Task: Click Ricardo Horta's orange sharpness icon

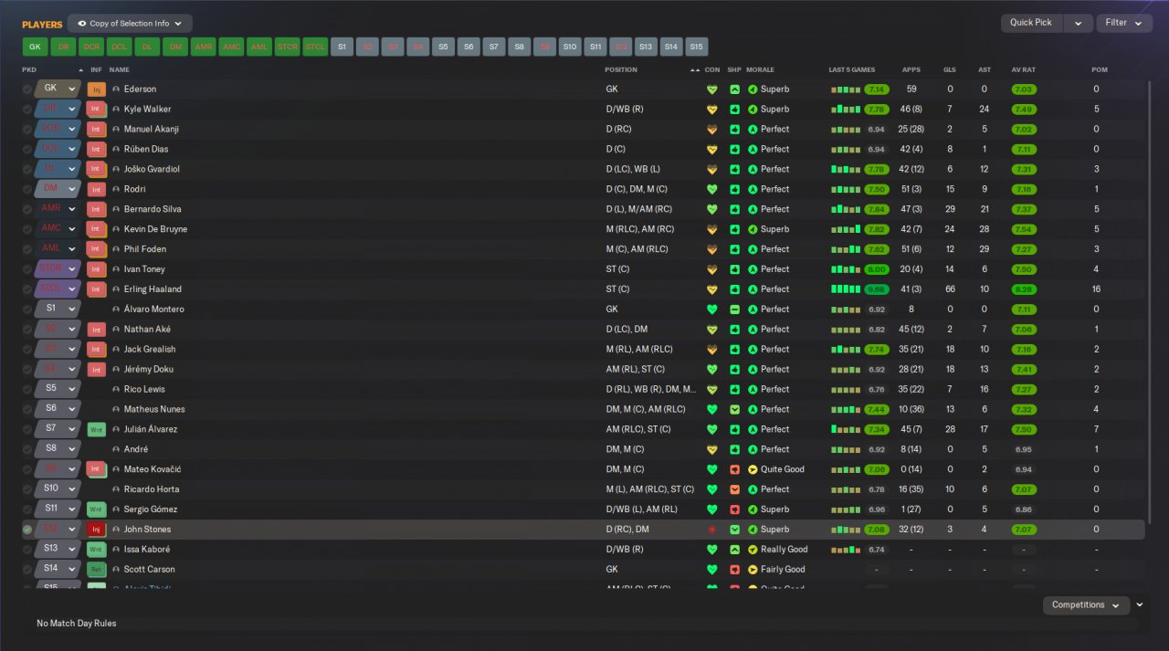Action: [x=735, y=489]
